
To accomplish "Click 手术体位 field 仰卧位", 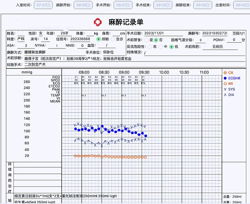I will point(113,52).
